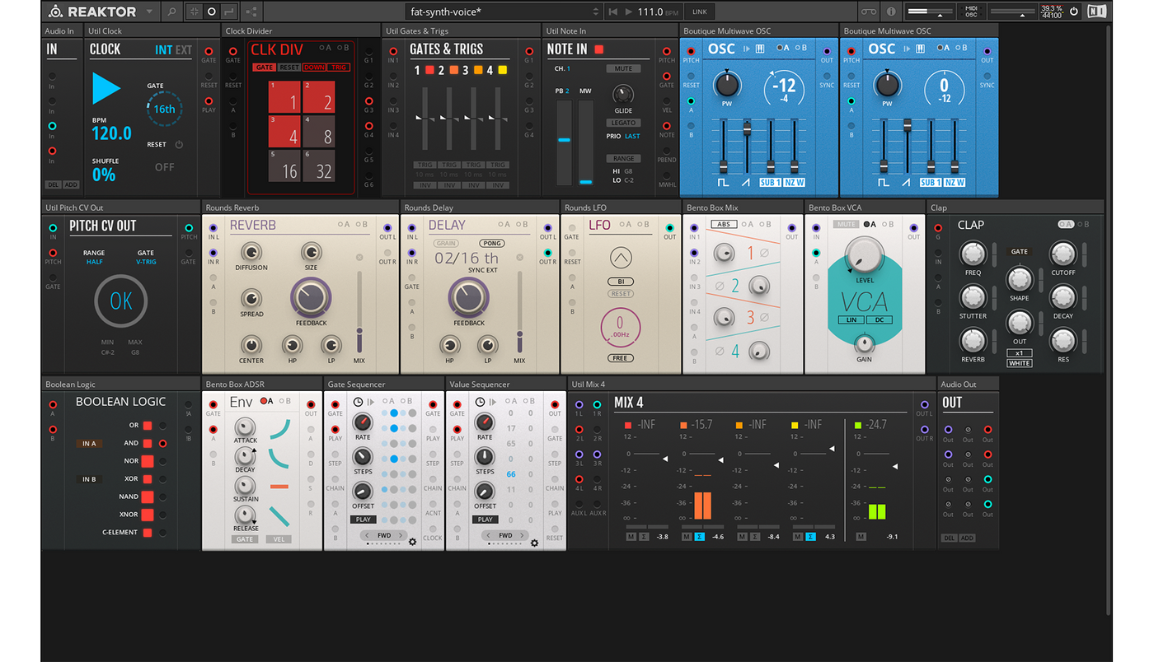Toggle the OR gate in Boolean Logic
This screenshot has width=1154, height=662.
point(148,426)
